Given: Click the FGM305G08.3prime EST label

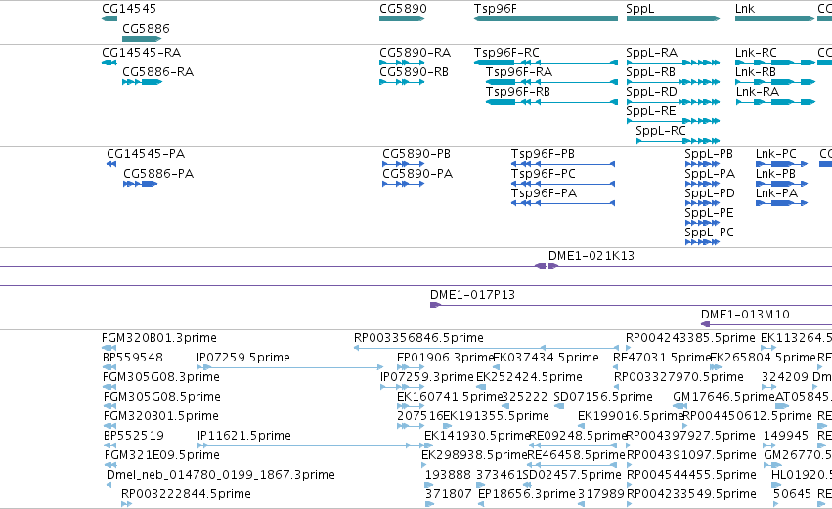Looking at the screenshot, I should pos(161,377).
